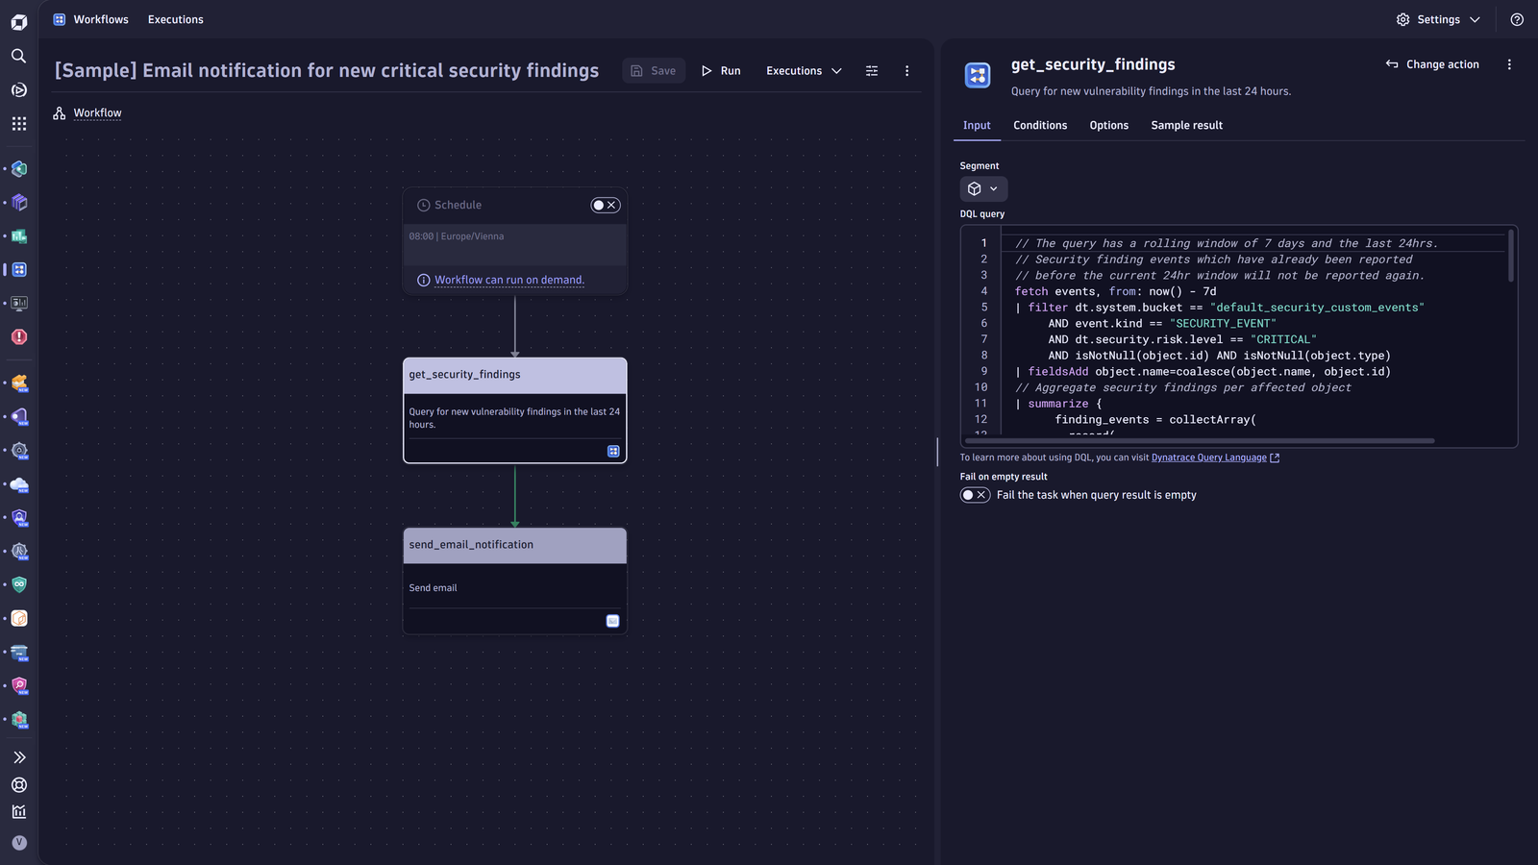
Task: Click the Workflow breadcrumb link
Action: click(97, 113)
